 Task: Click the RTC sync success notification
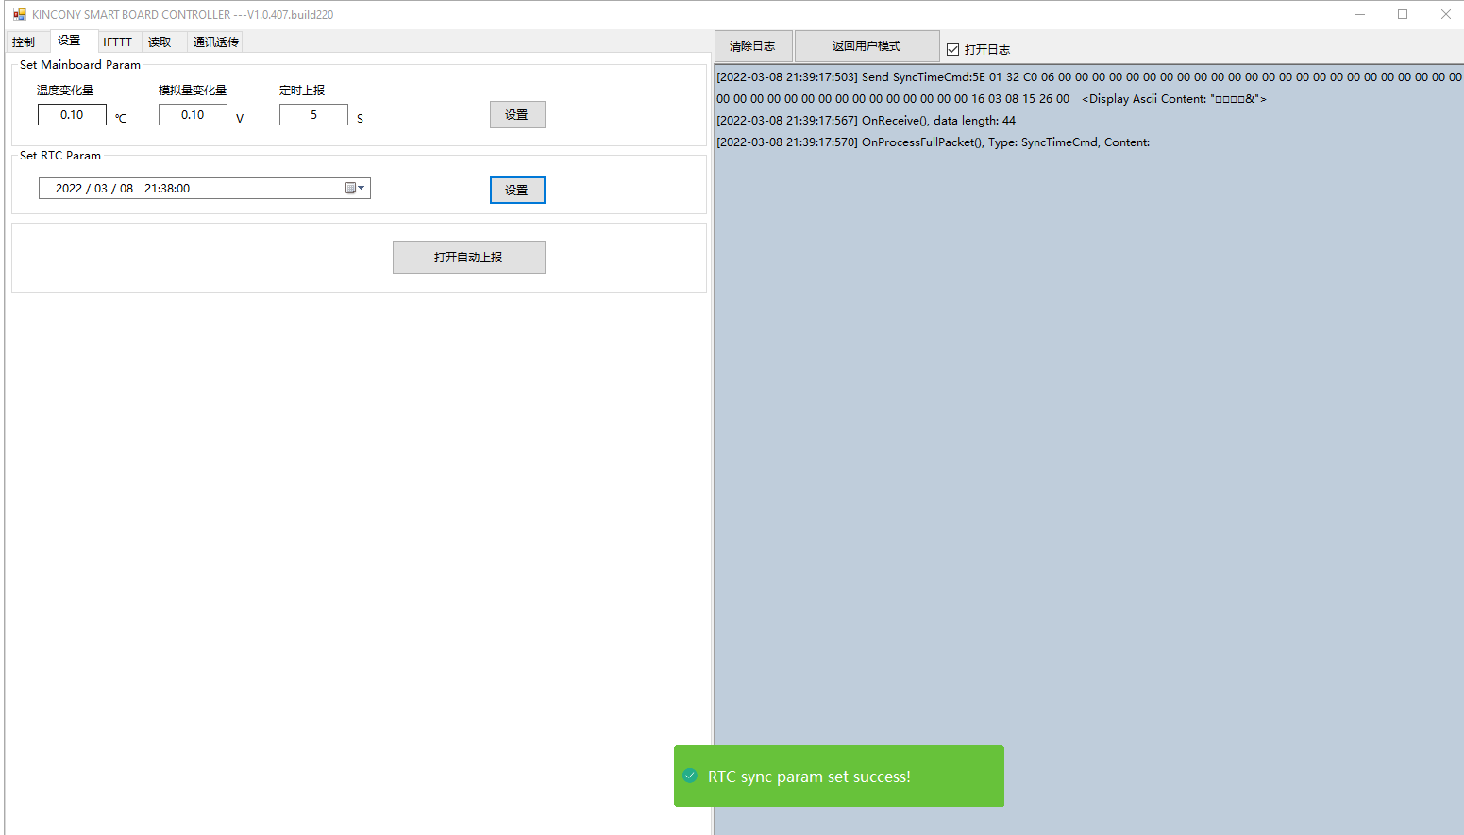coord(838,777)
